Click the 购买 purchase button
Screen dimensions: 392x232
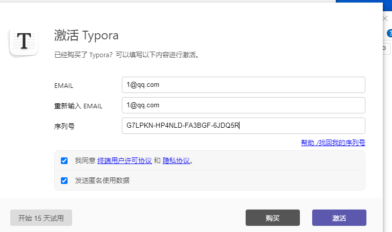pyautogui.click(x=272, y=218)
